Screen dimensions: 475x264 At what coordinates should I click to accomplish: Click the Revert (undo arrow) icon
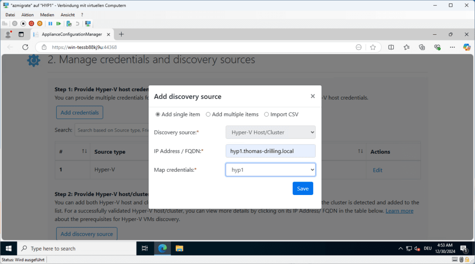77,24
